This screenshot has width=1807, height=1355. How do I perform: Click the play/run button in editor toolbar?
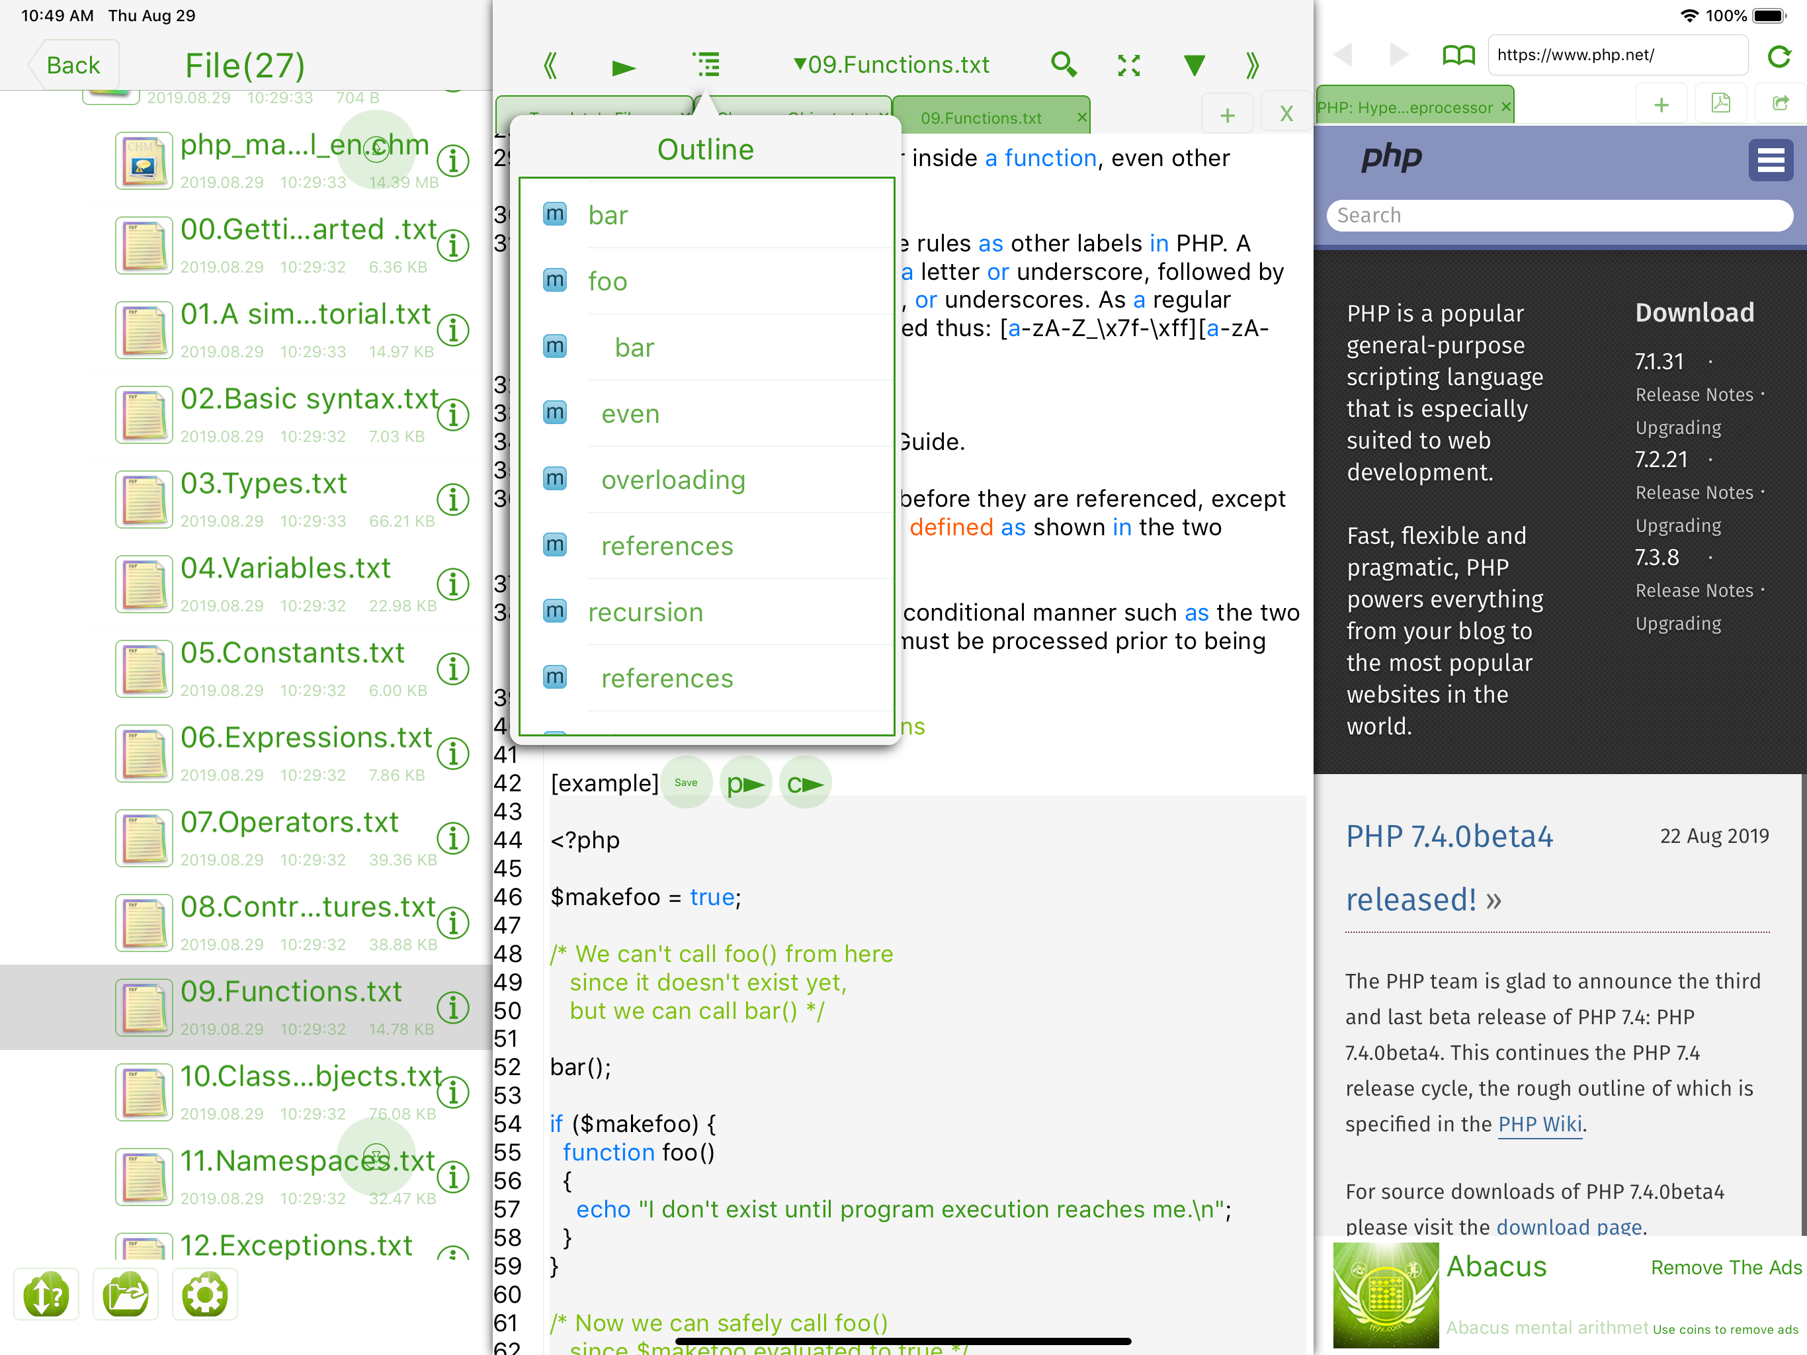[623, 66]
